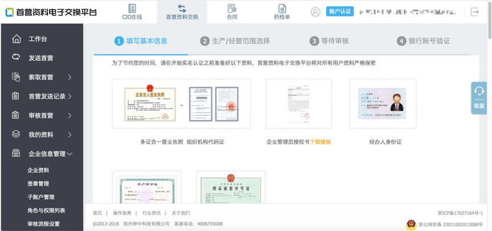The width and height of the screenshot is (492, 231).
Task: Click the 企业信息管理 sidebar icon
Action: 16,153
